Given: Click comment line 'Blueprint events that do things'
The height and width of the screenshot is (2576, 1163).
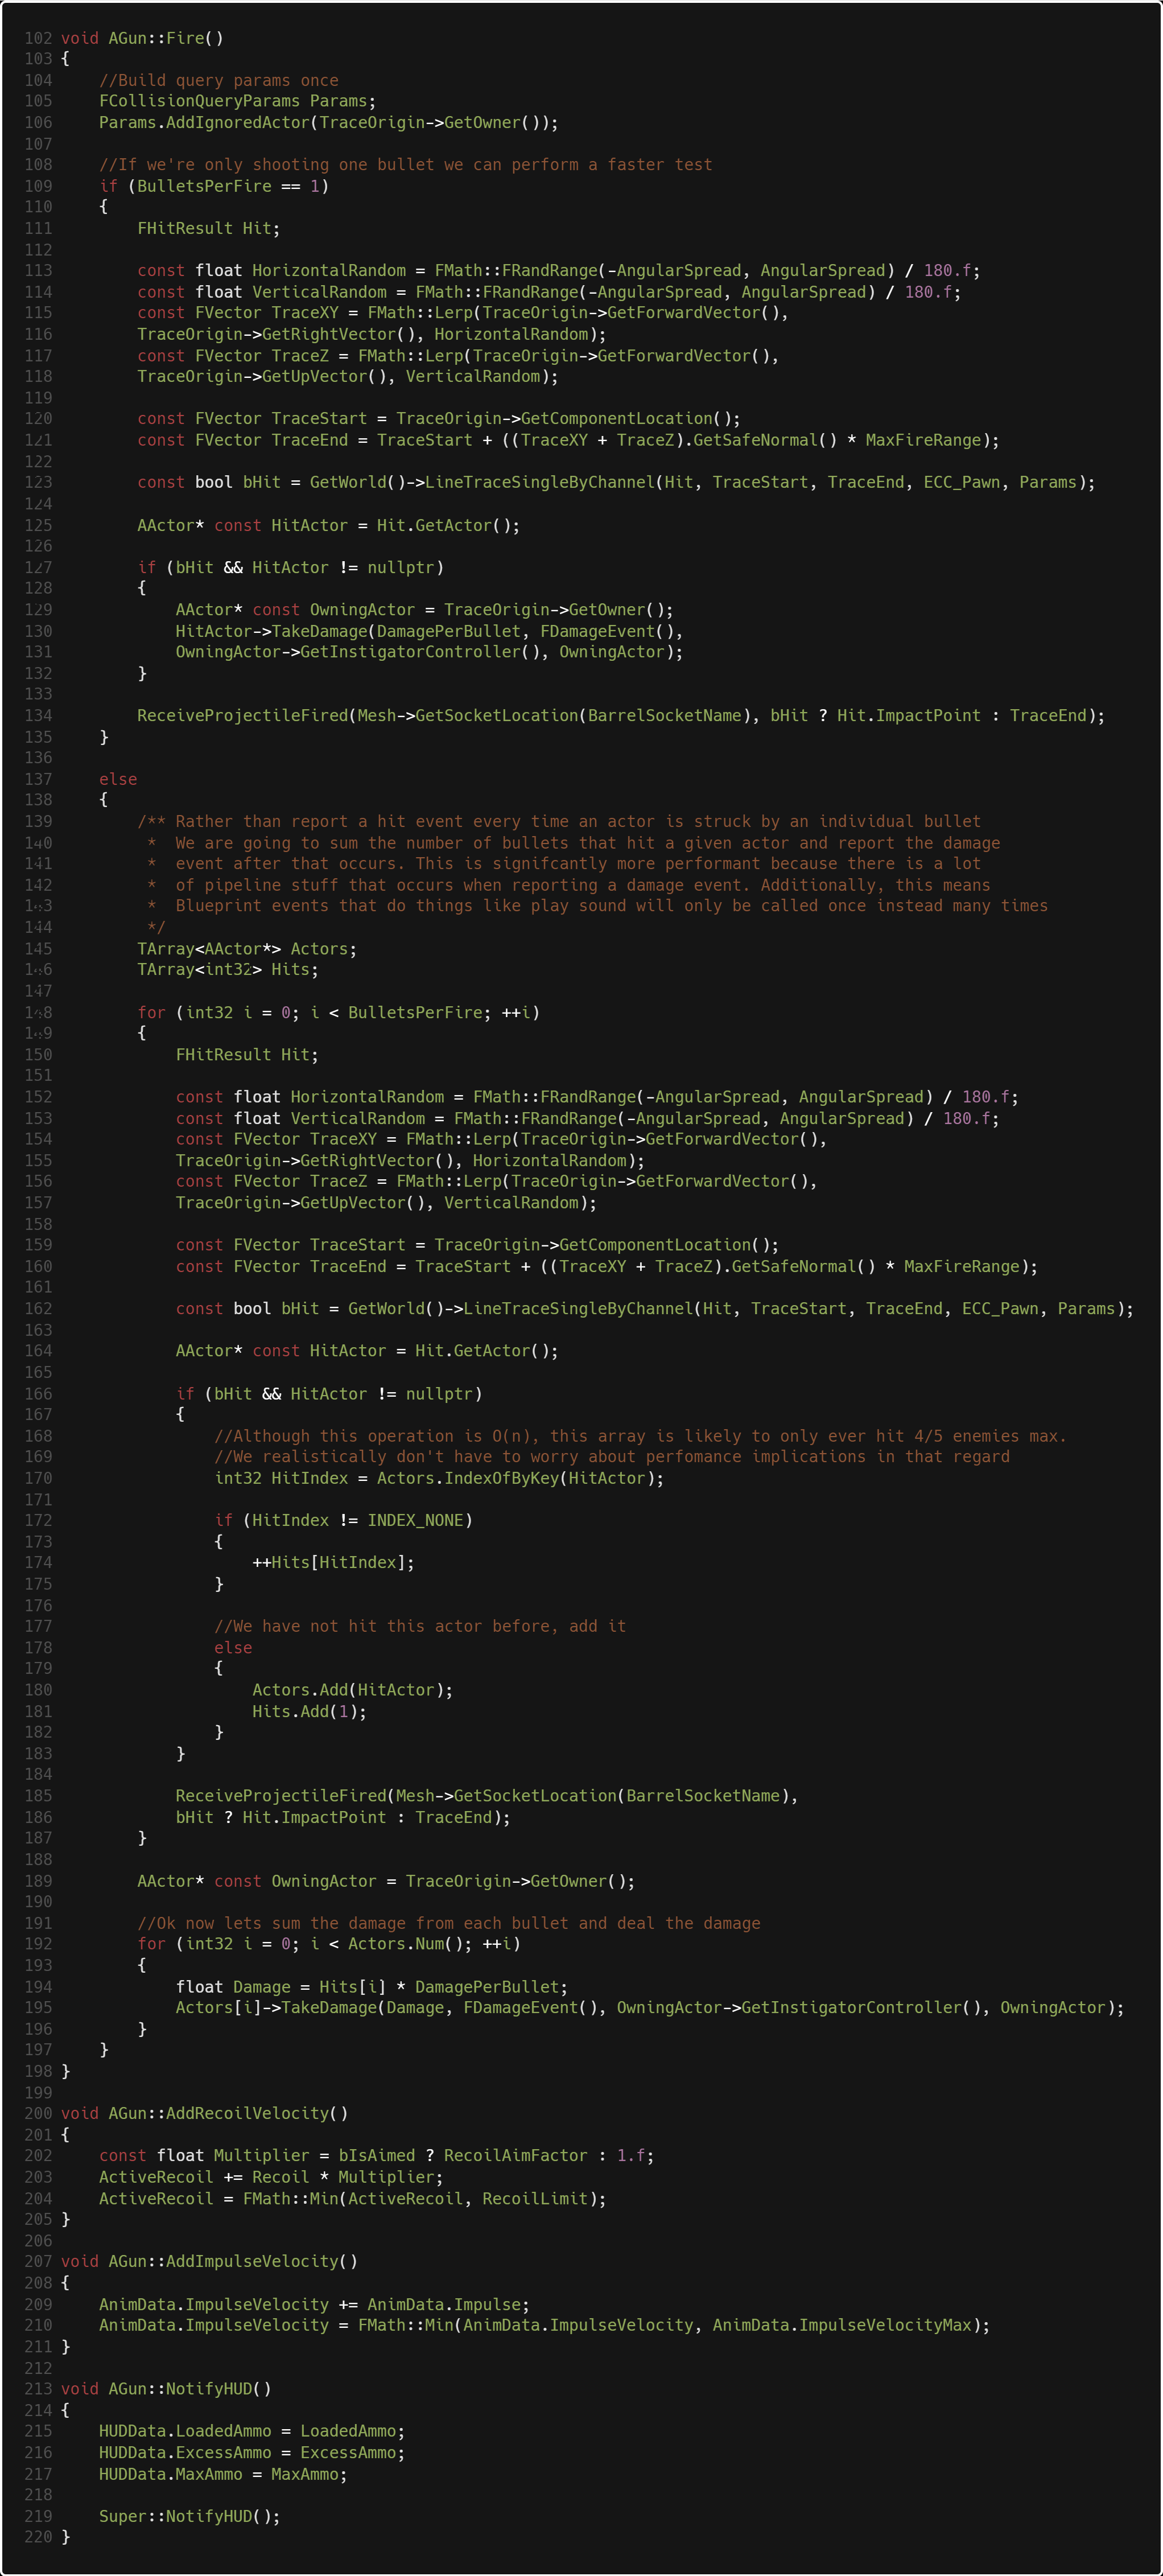Looking at the screenshot, I should click(598, 905).
